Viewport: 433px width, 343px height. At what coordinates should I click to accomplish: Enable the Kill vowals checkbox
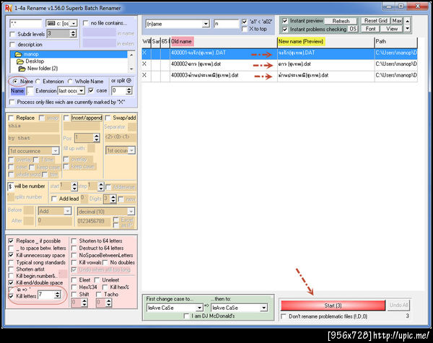[74, 262]
